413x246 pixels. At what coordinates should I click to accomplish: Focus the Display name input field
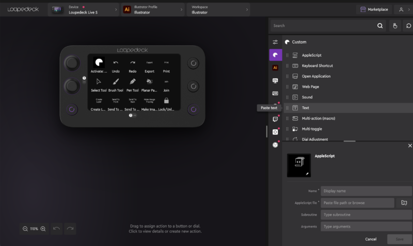point(367,191)
